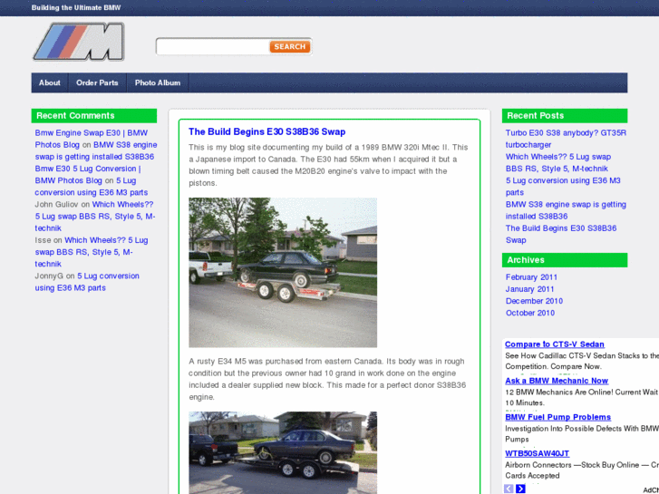Open Isse's comment on Which Wheels??
The width and height of the screenshot is (659, 494).
pos(92,252)
